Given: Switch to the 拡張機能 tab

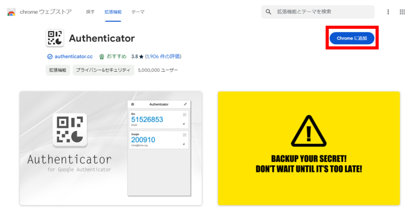Looking at the screenshot, I should 113,12.
